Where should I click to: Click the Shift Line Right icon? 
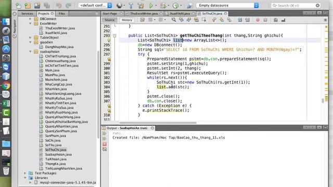pos(248,20)
